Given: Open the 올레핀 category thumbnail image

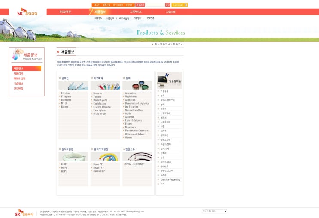Looking at the screenshot, I should pos(73,86).
